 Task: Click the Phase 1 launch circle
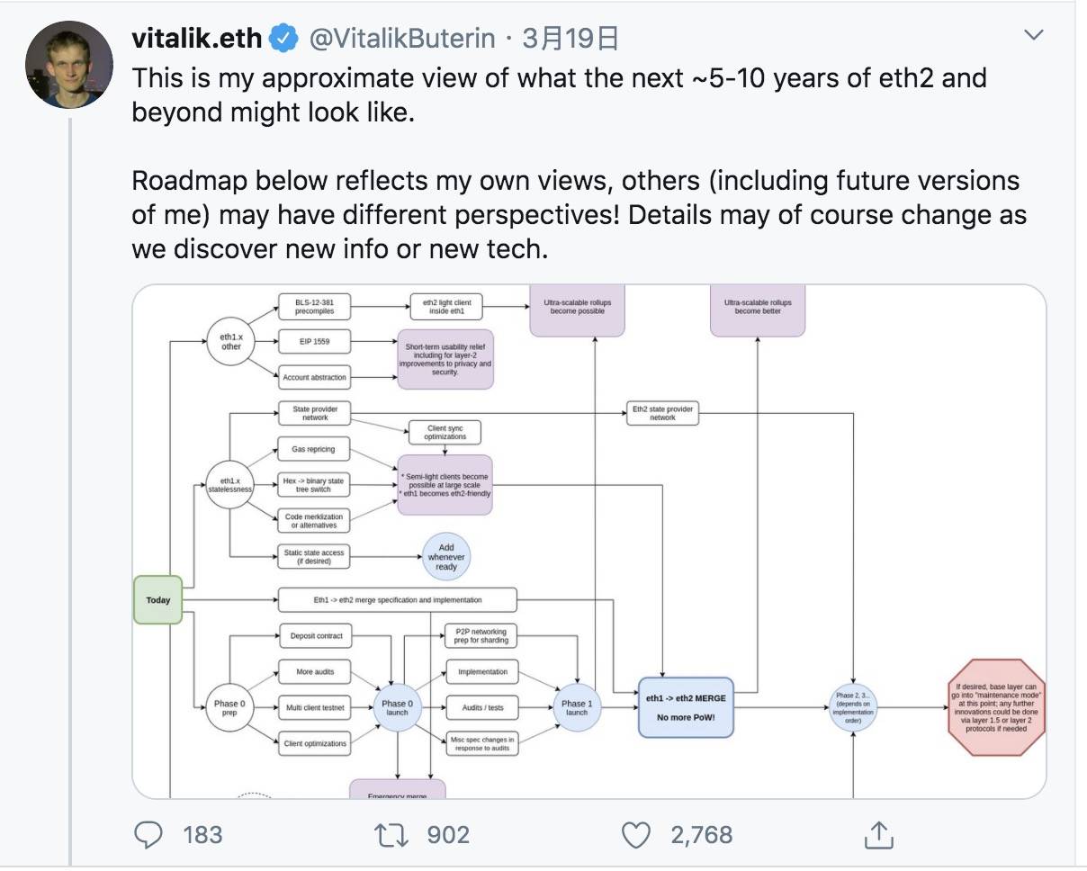[x=576, y=707]
